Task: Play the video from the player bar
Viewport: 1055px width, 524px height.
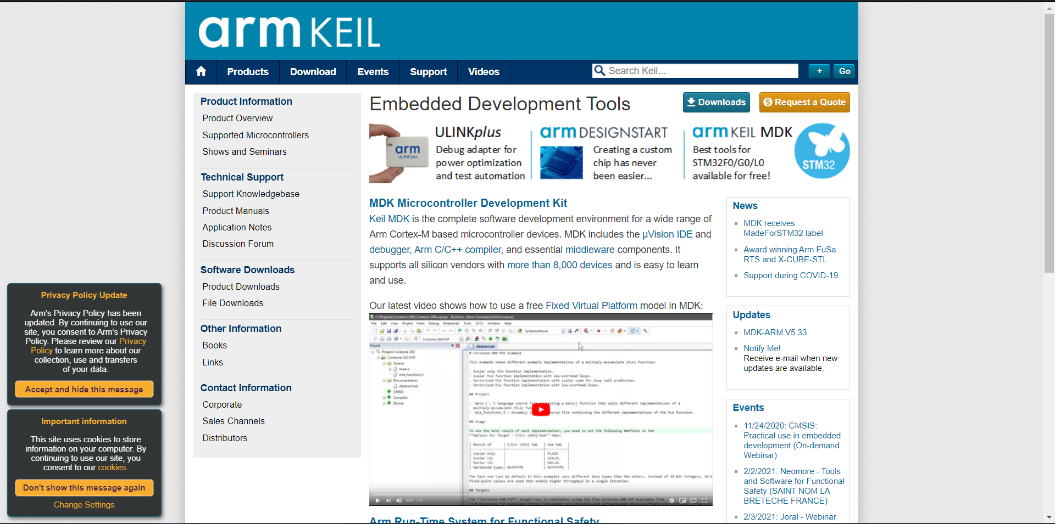Action: pos(377,500)
